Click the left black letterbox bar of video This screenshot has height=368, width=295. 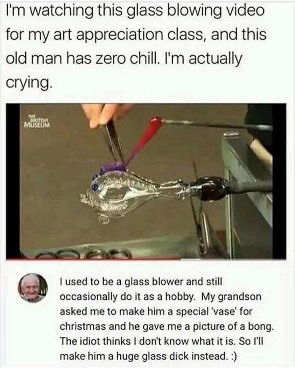coord(13,181)
